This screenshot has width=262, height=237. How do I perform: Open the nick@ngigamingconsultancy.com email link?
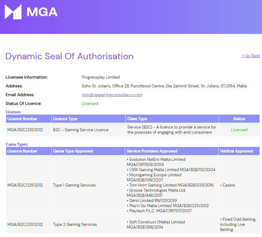112,95
